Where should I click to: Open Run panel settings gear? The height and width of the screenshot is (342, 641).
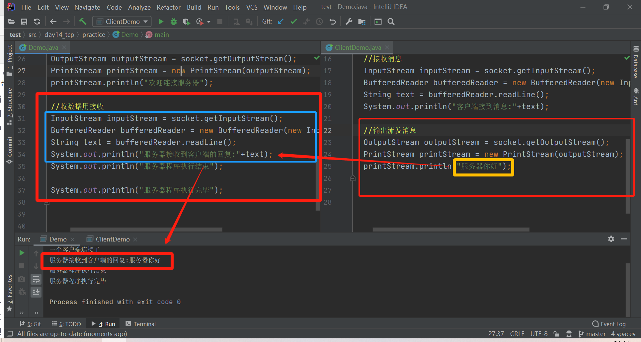611,239
